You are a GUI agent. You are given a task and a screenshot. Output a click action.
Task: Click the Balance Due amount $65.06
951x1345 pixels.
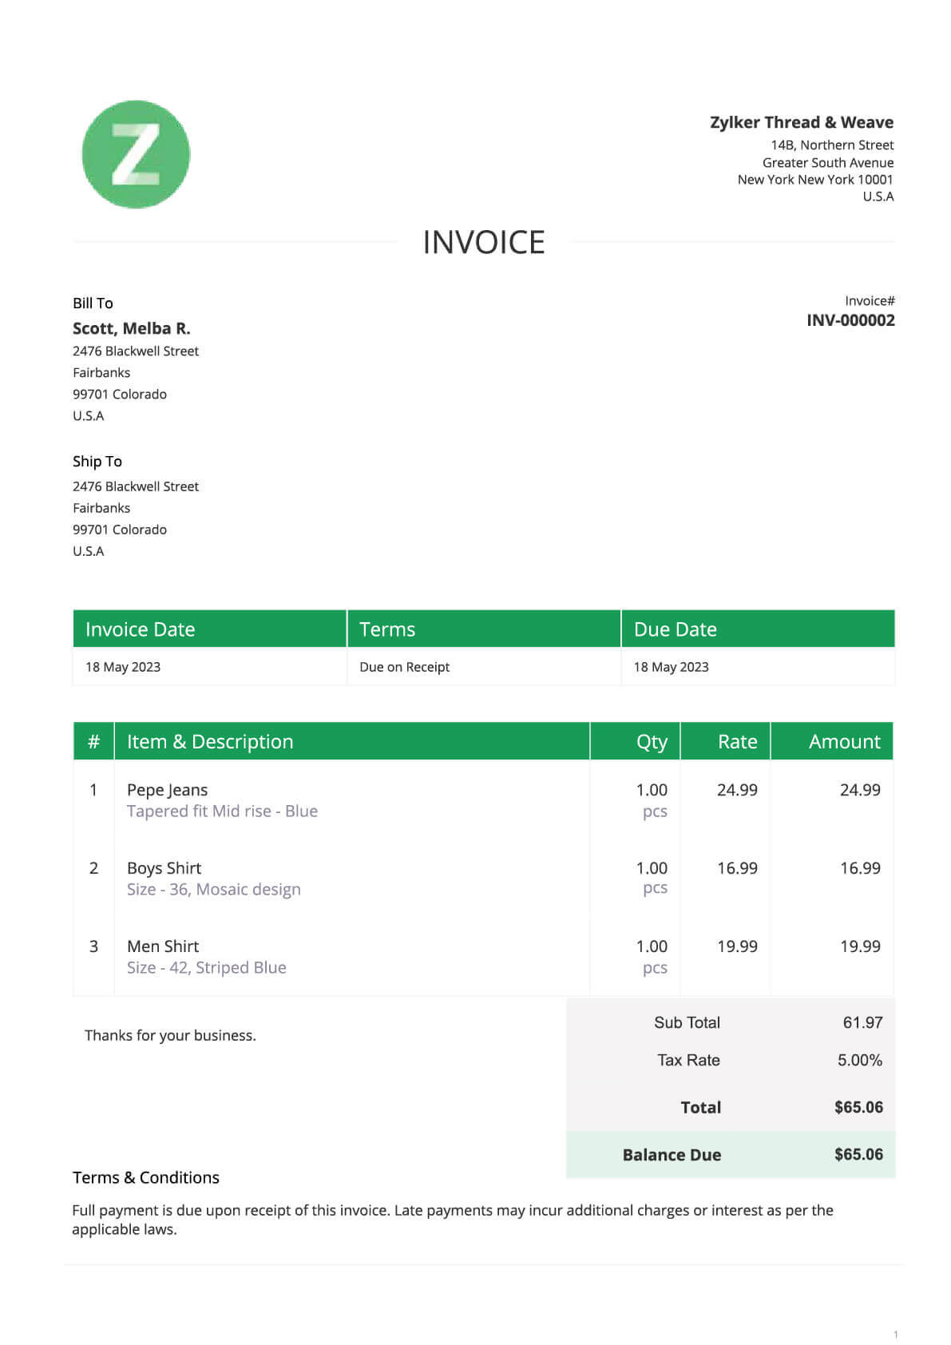[x=858, y=1154]
